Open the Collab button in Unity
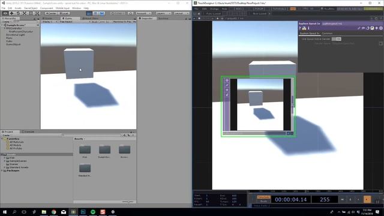The height and width of the screenshot is (216, 384). (118, 13)
